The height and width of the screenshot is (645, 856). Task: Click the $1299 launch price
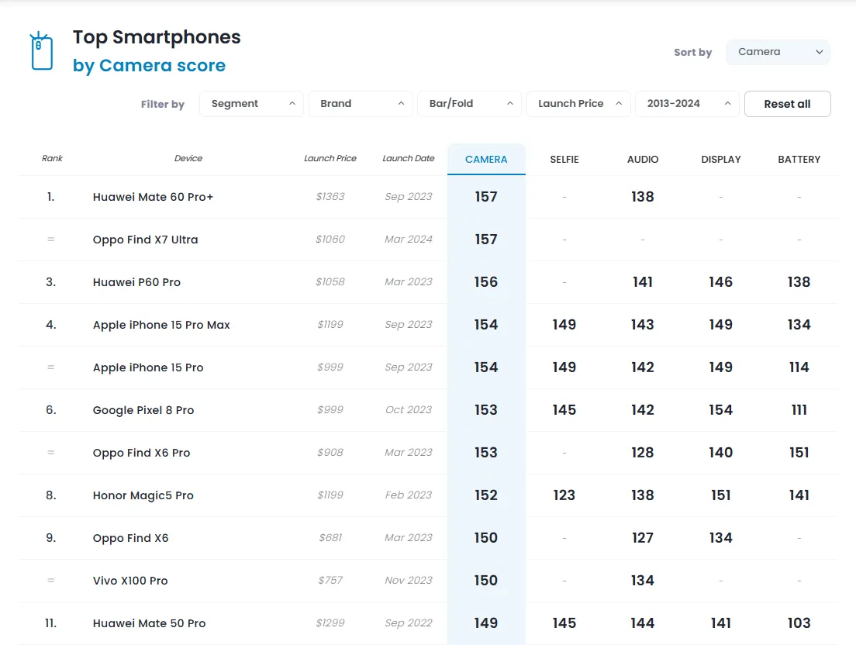[x=330, y=623]
